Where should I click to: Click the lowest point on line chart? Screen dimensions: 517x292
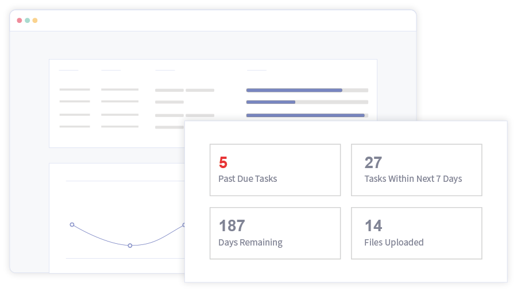pos(130,246)
